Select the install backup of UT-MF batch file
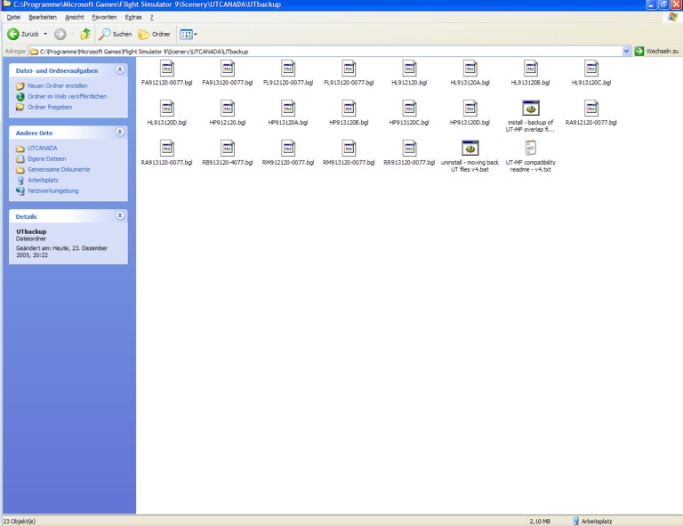683x526 pixels. (531, 117)
